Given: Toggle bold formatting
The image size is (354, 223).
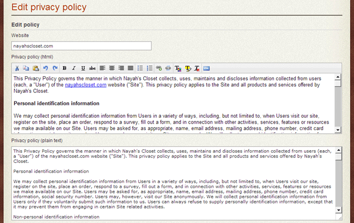Looking at the screenshot, I should (x=64, y=68).
